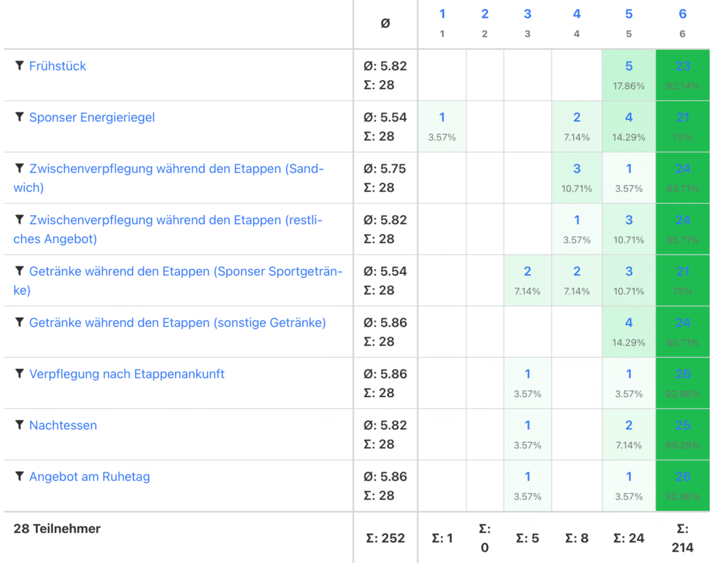The height and width of the screenshot is (563, 720).
Task: Select rating column header 2
Action: click(x=484, y=14)
